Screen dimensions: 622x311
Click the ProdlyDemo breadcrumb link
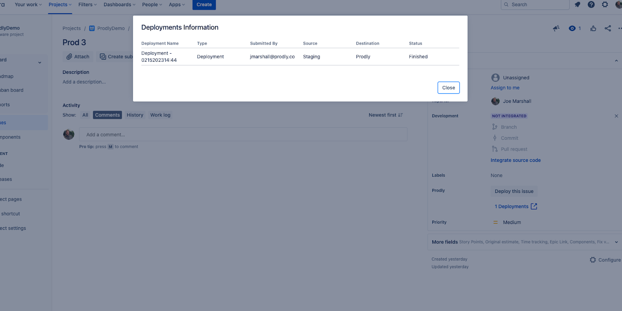111,28
